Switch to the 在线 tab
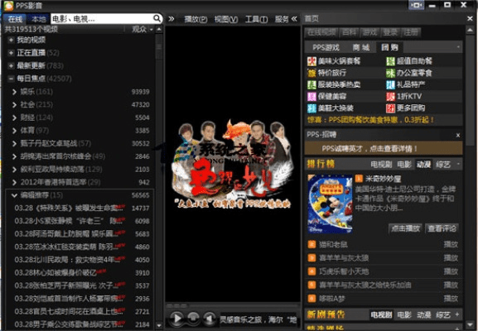The image size is (478, 331). click(15, 19)
